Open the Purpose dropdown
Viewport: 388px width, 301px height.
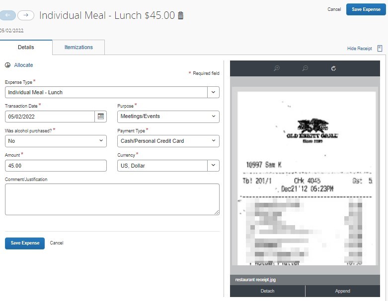[x=168, y=117]
